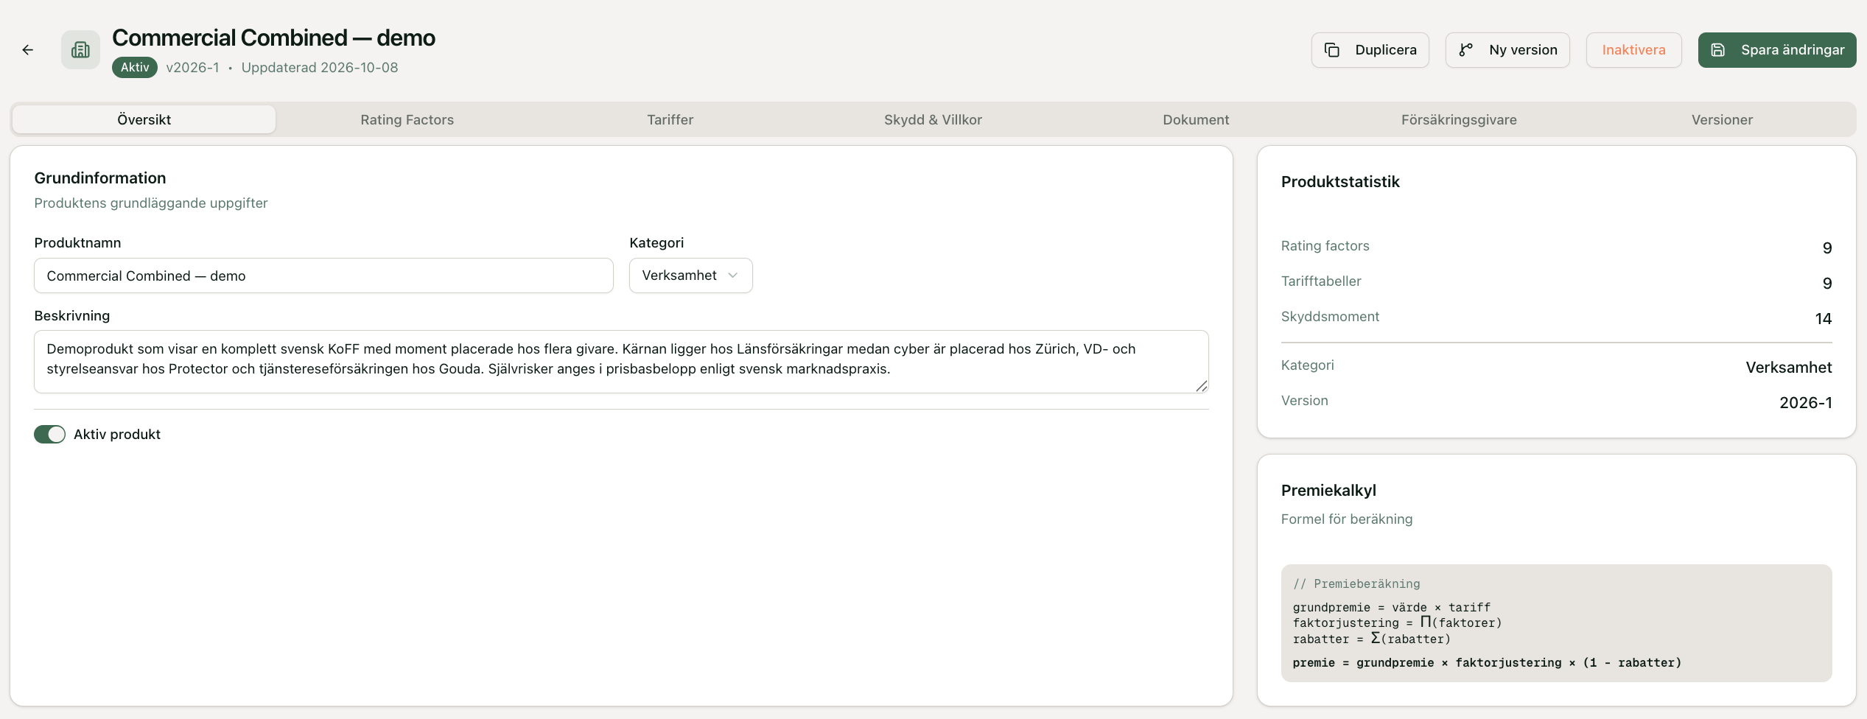Go to the Skydd & Villkor tab
This screenshot has width=1867, height=719.
[933, 119]
